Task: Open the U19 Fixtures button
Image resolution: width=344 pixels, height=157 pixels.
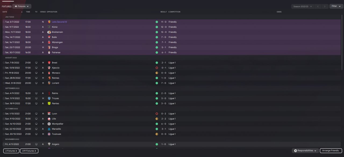Action: (29, 151)
